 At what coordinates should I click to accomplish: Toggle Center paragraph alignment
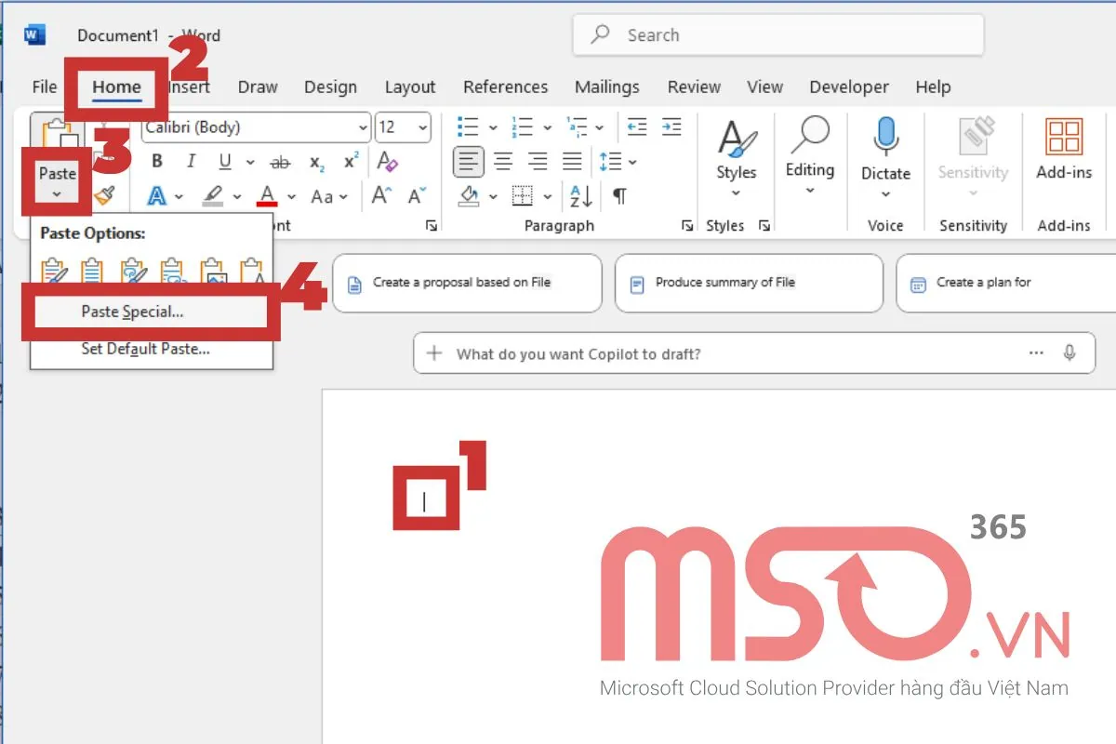point(502,162)
